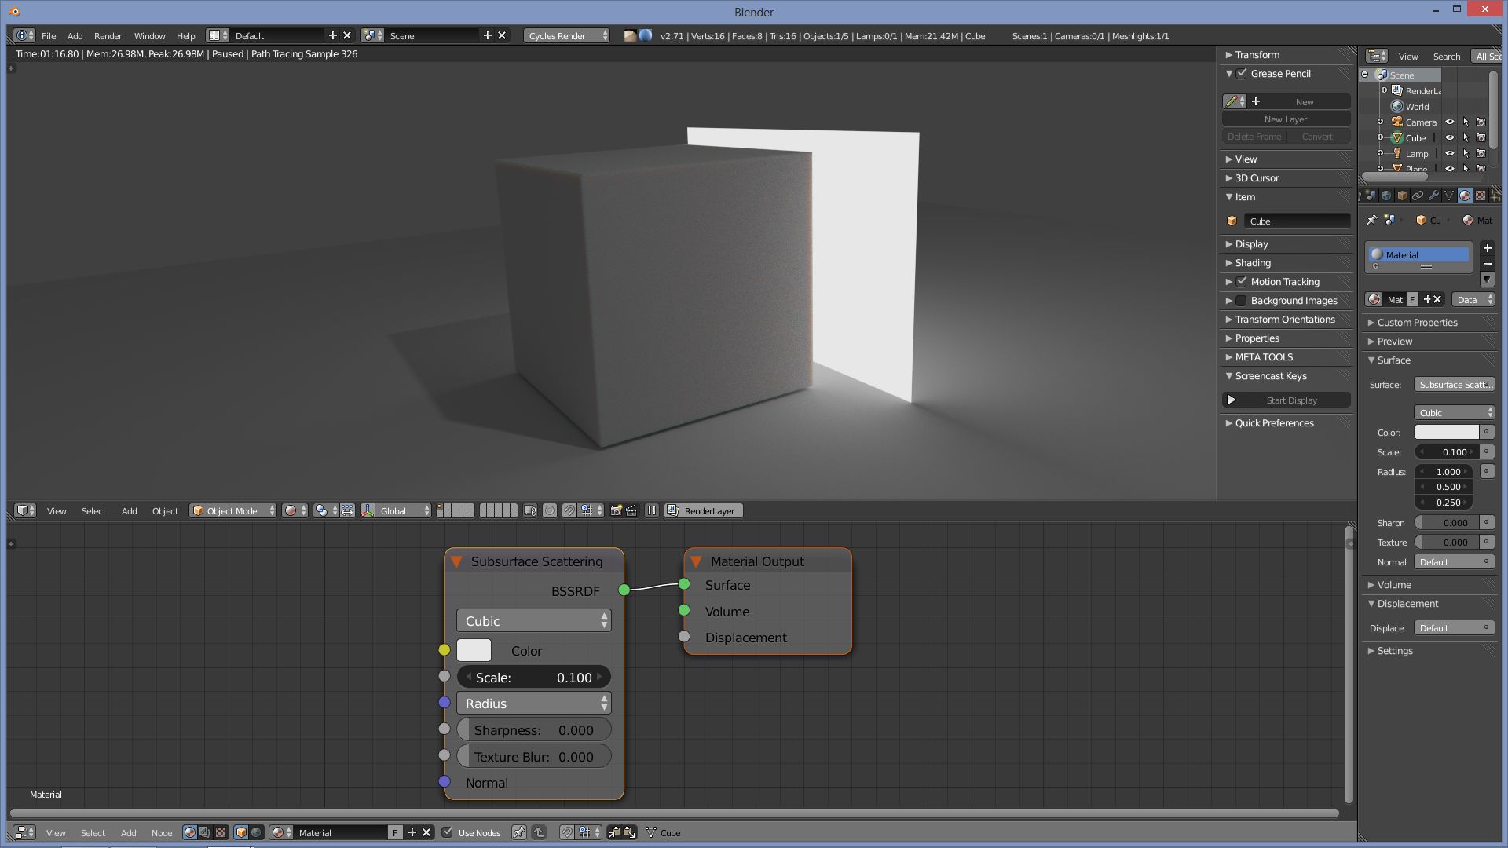Screen dimensions: 1508x848
Task: Enable the Background Images checkbox
Action: click(1242, 300)
